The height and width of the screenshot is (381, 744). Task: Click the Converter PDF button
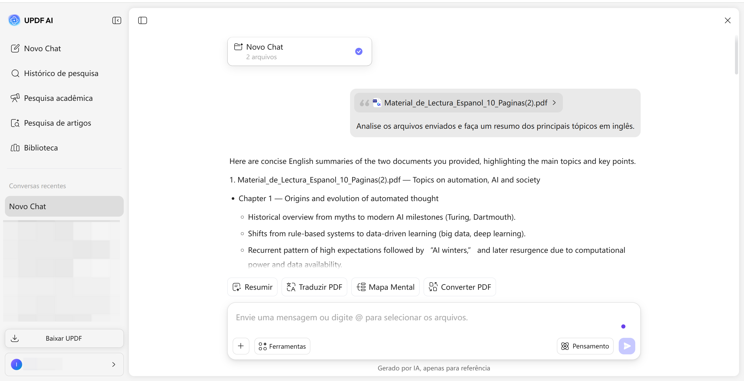(460, 287)
